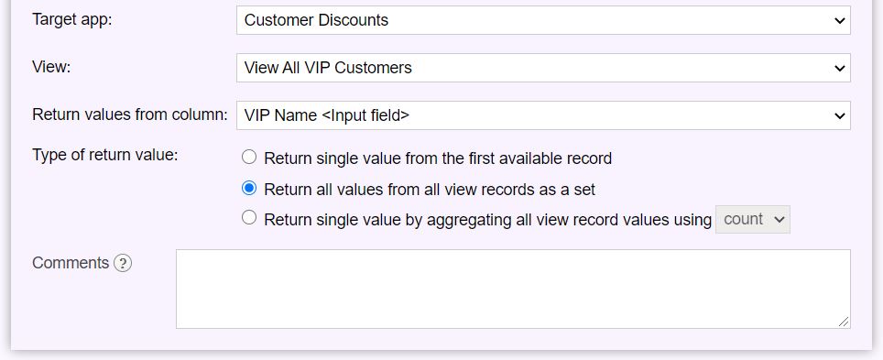
Task: Choose the aggregating view record values radio
Action: pyautogui.click(x=249, y=217)
